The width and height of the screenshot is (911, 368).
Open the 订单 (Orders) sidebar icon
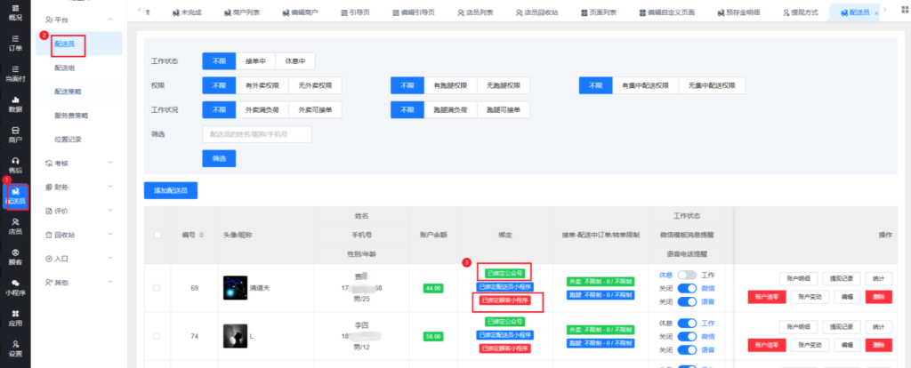click(x=15, y=44)
